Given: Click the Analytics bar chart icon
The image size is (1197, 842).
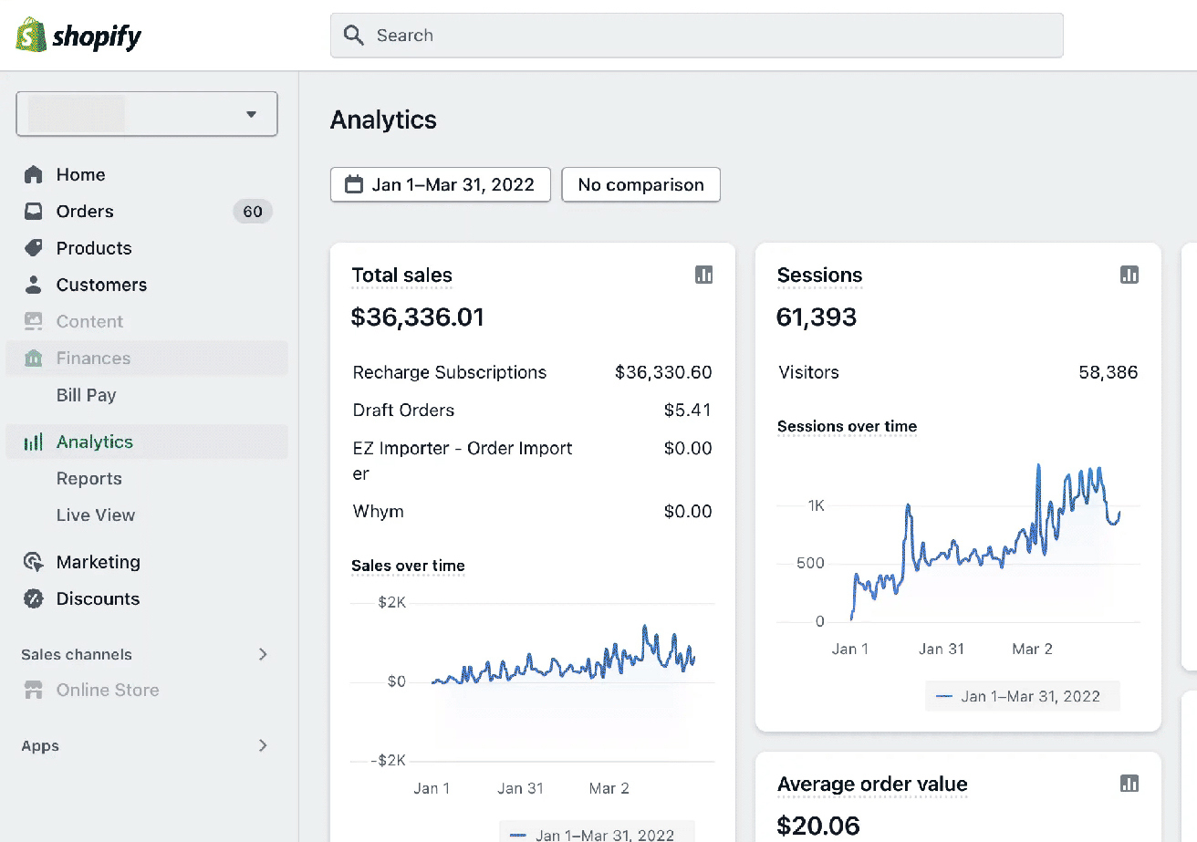Looking at the screenshot, I should click(x=34, y=442).
